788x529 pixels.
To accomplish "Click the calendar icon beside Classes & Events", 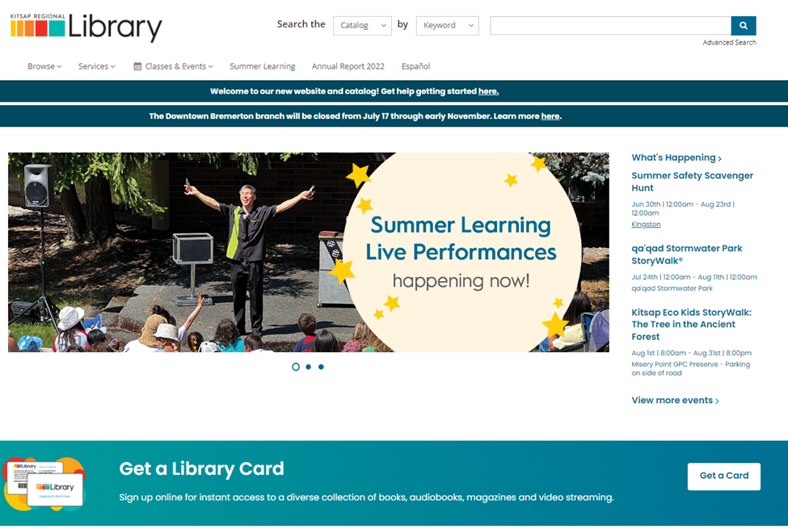I will (x=137, y=66).
